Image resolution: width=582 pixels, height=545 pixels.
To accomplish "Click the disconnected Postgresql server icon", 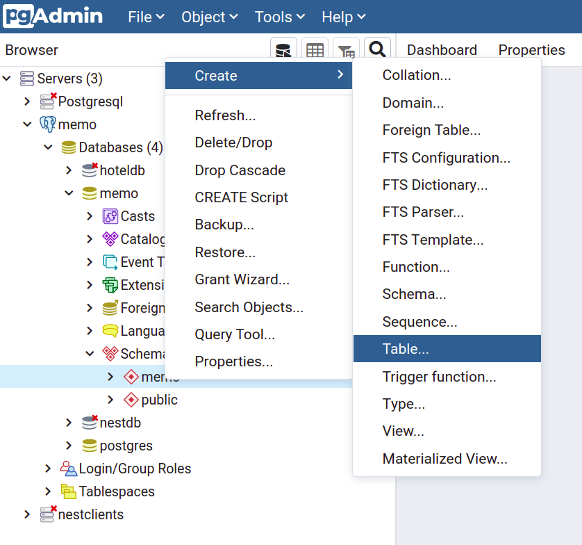I will pyautogui.click(x=48, y=101).
